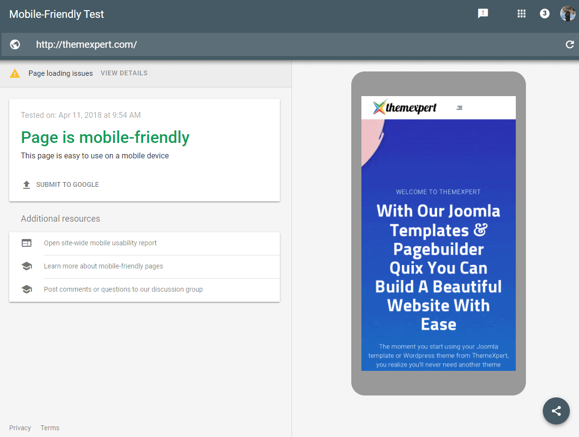Tap the hamburger menu in phone preview
This screenshot has height=437, width=579.
click(x=459, y=108)
